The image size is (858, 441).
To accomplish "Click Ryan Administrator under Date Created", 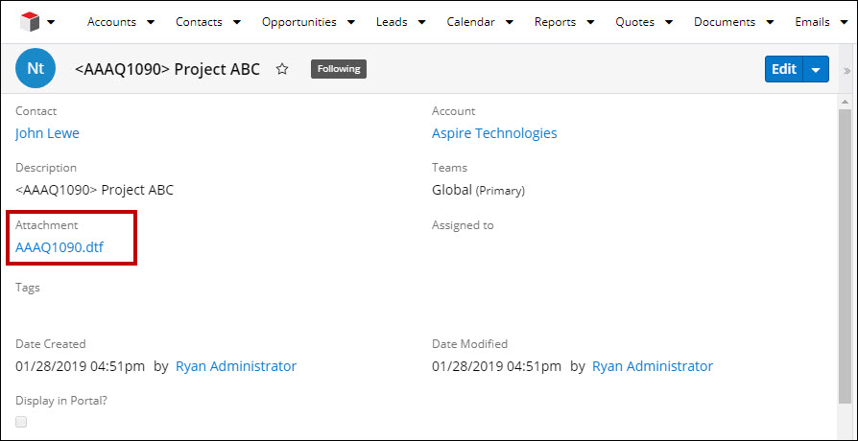I will pos(236,366).
